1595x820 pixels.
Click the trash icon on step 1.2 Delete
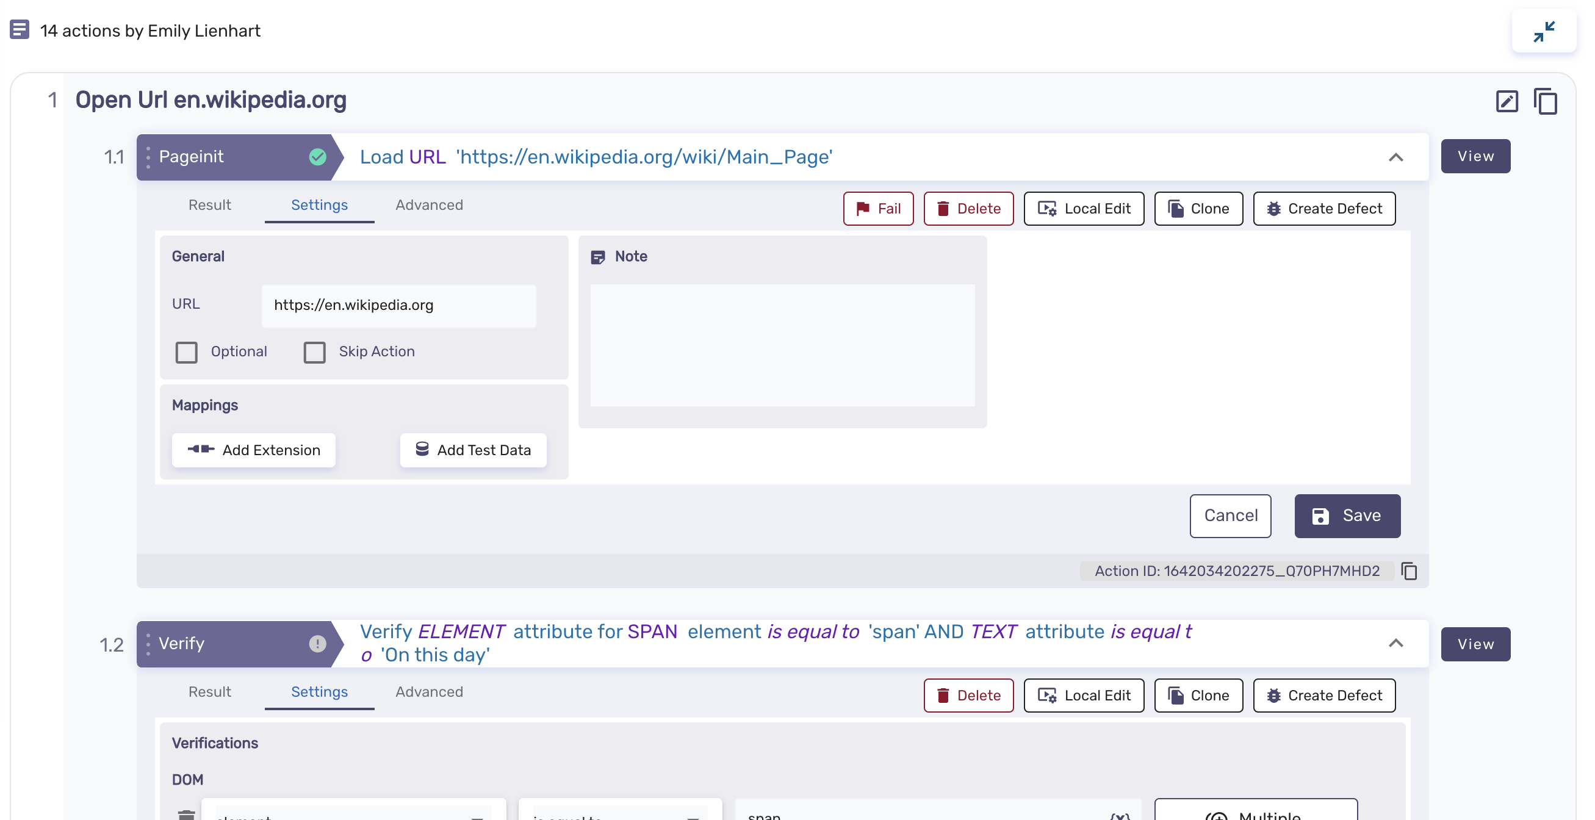pos(943,696)
